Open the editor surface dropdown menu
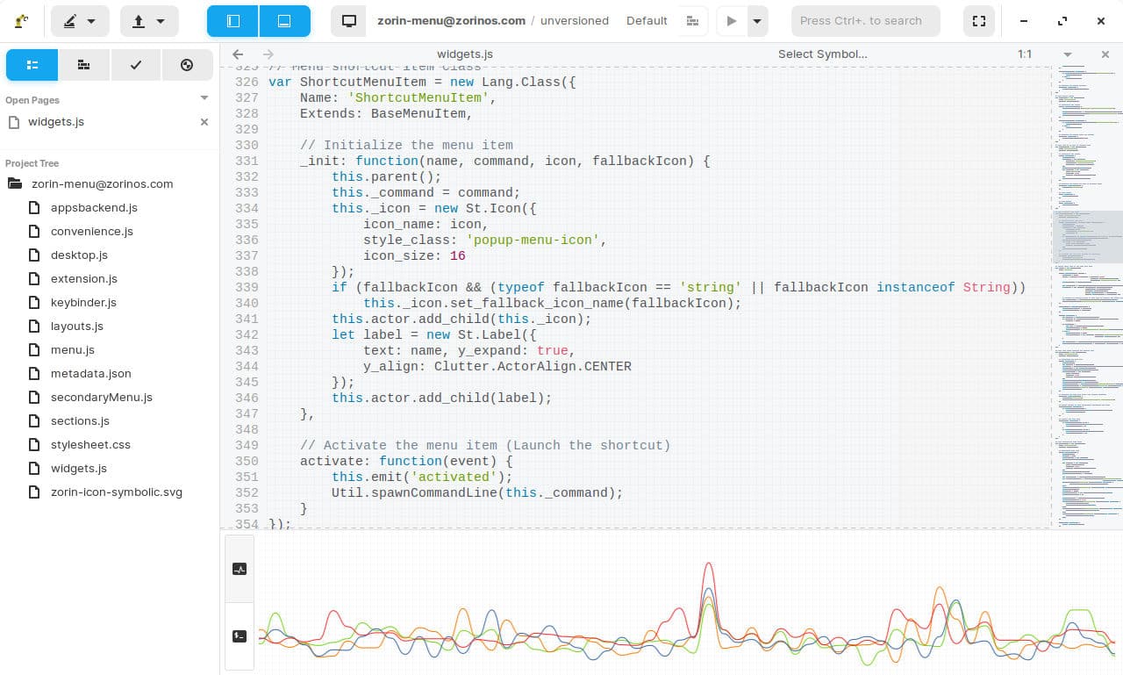This screenshot has width=1123, height=675. pyautogui.click(x=80, y=21)
